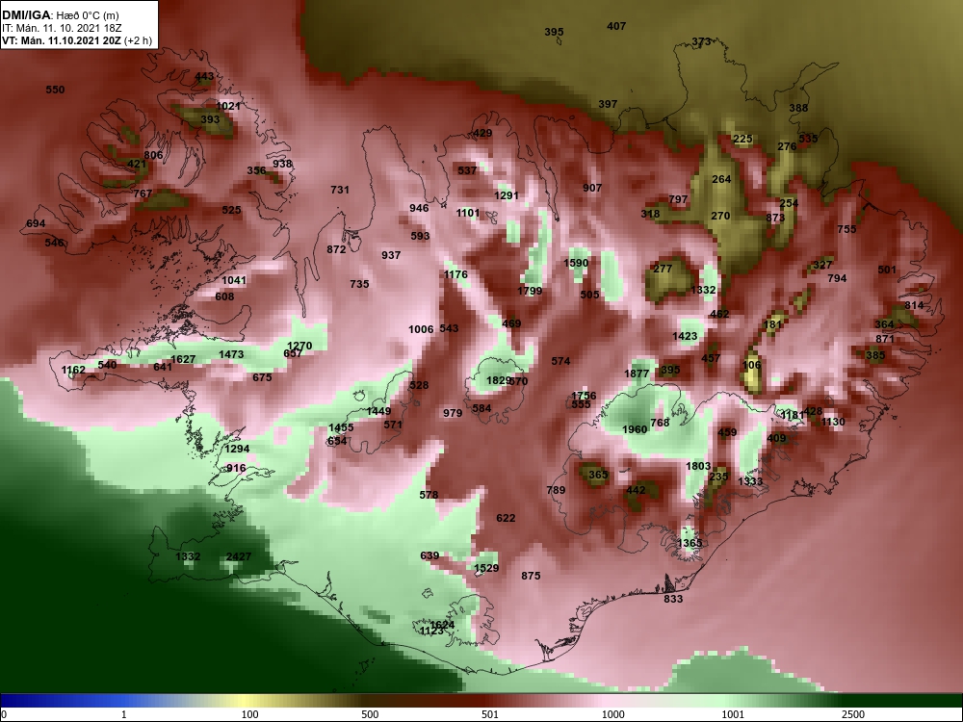
Task: Click the map value '407'
Action: pos(616,26)
